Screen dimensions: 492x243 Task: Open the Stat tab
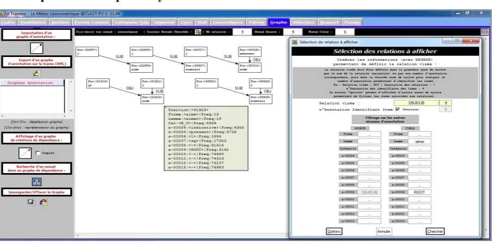pyautogui.click(x=202, y=22)
